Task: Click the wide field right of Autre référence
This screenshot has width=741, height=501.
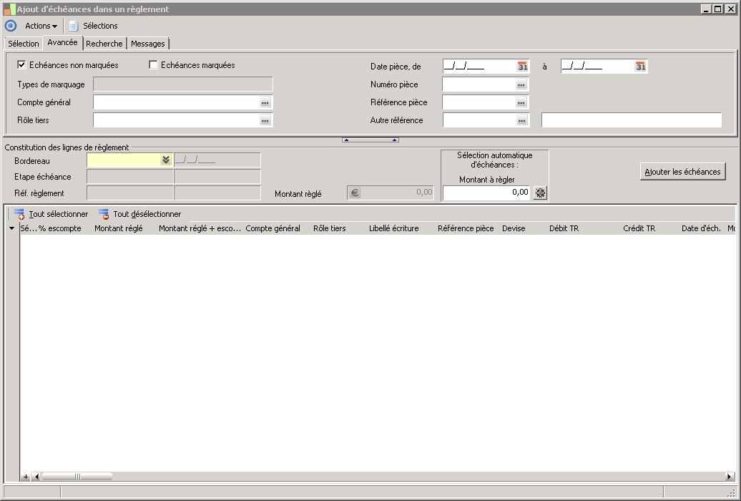Action: click(x=632, y=120)
